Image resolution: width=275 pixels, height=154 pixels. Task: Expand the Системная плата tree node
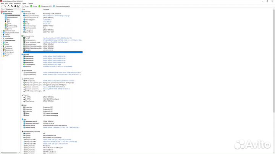(1, 30)
